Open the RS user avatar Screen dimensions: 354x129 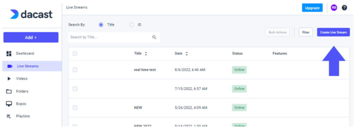pyautogui.click(x=334, y=8)
